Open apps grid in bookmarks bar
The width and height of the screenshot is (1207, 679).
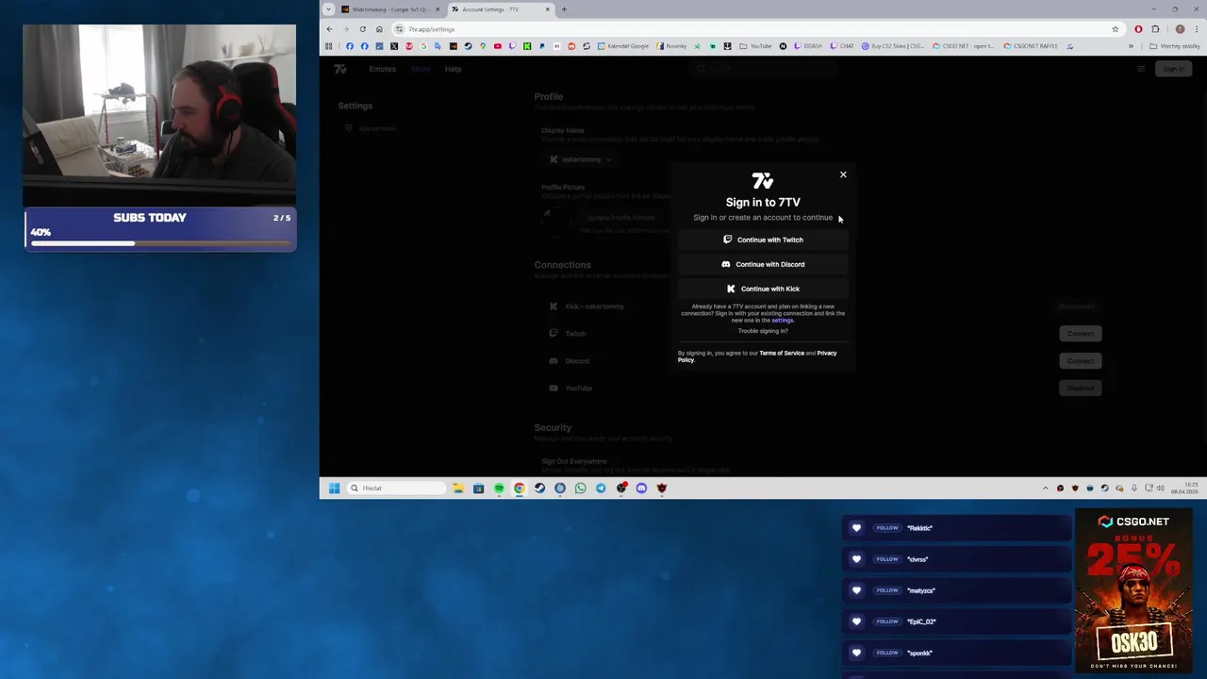[329, 46]
